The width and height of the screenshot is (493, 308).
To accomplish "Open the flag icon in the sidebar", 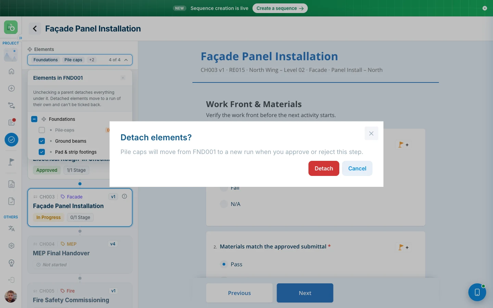I will pyautogui.click(x=11, y=162).
